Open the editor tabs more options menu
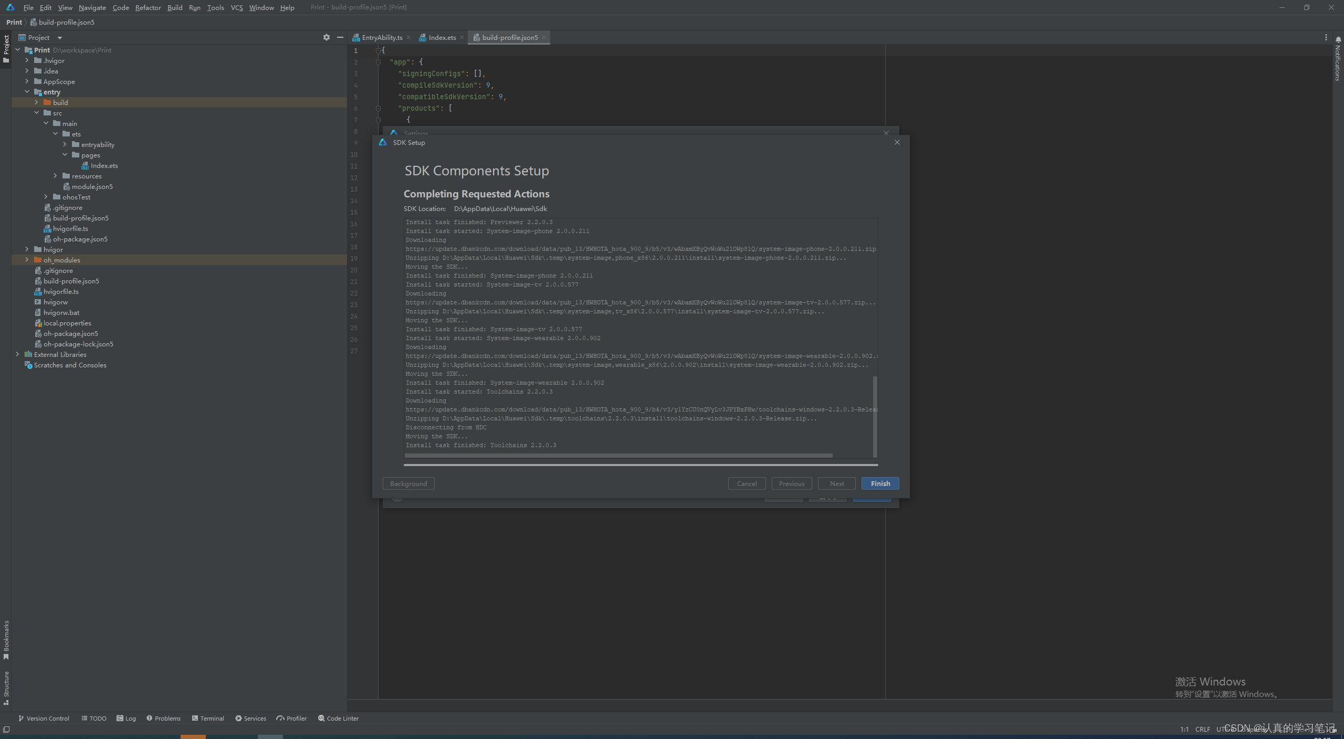Screen dimensions: 1344x739 (1326, 37)
